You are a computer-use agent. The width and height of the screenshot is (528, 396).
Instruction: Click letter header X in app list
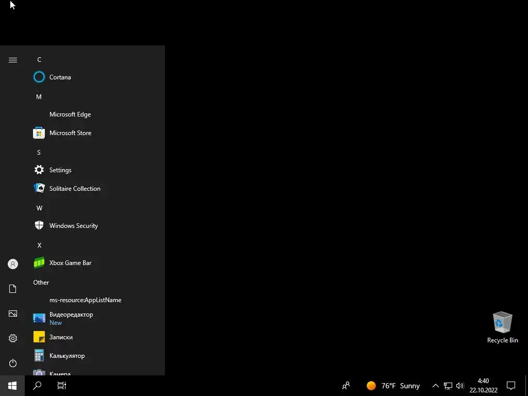[39, 245]
